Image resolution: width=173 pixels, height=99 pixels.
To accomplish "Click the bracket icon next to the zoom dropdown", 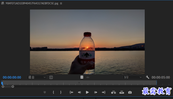I will point(51,77).
